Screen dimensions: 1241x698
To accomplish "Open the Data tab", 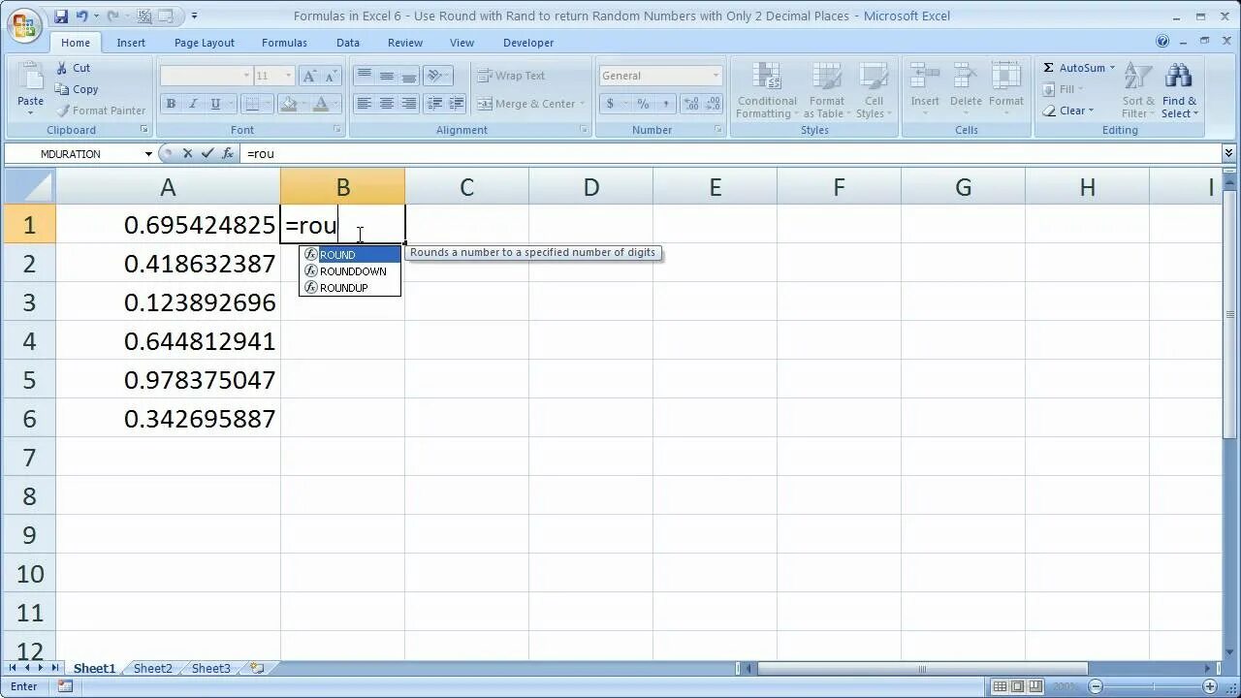I will tap(348, 43).
